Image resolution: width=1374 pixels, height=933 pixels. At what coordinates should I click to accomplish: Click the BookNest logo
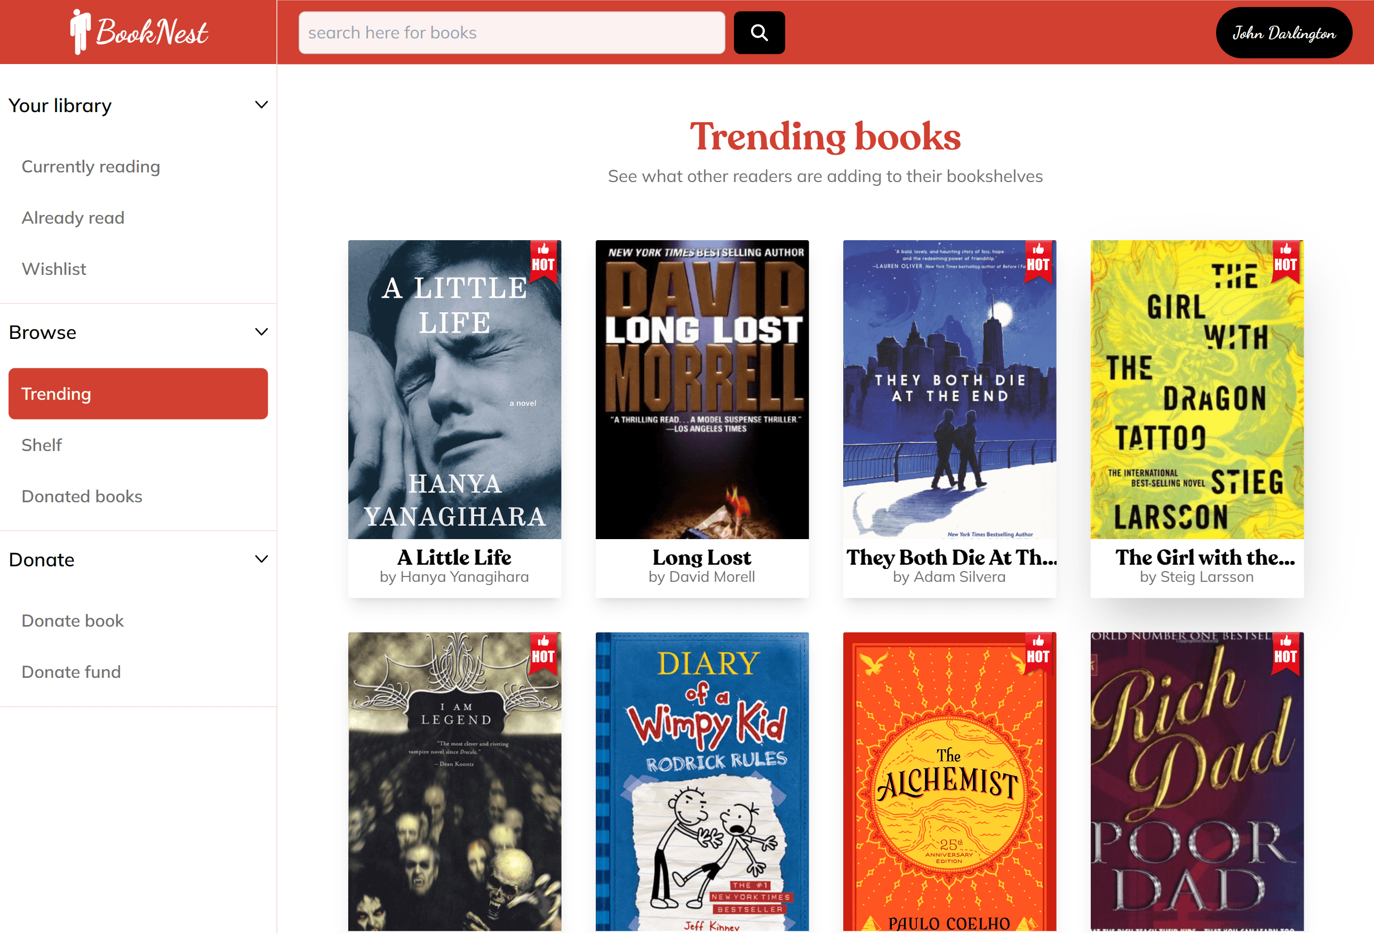[x=139, y=32]
